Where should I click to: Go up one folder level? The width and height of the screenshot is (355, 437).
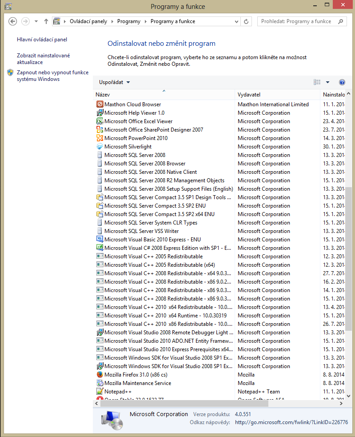(46, 21)
